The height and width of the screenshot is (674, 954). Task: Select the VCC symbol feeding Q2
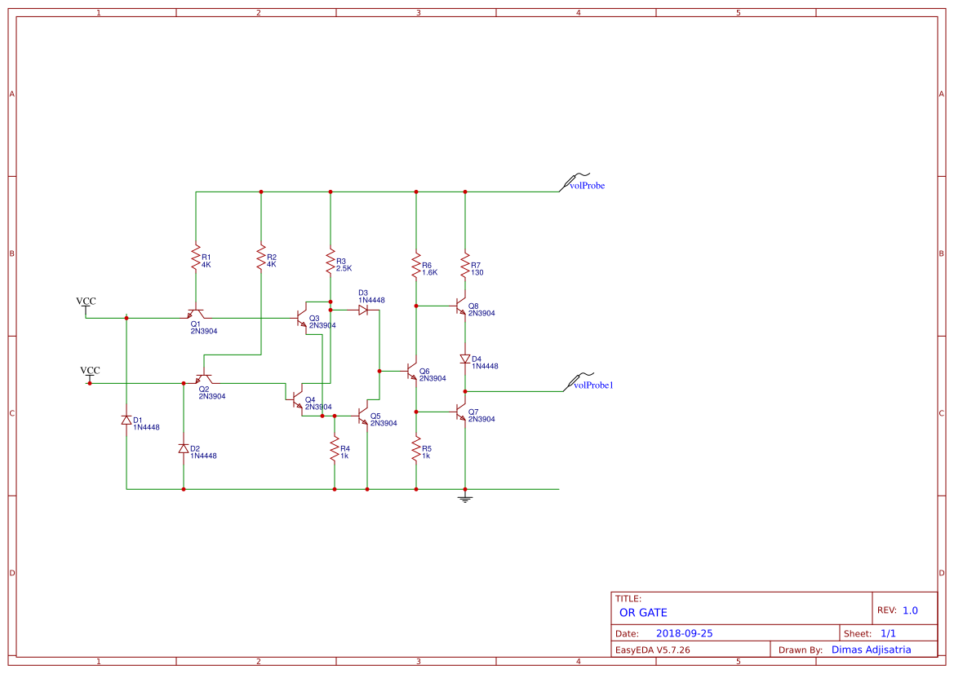coord(90,375)
